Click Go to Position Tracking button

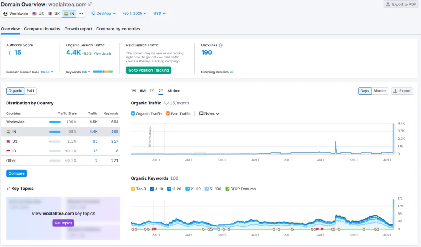(x=148, y=70)
